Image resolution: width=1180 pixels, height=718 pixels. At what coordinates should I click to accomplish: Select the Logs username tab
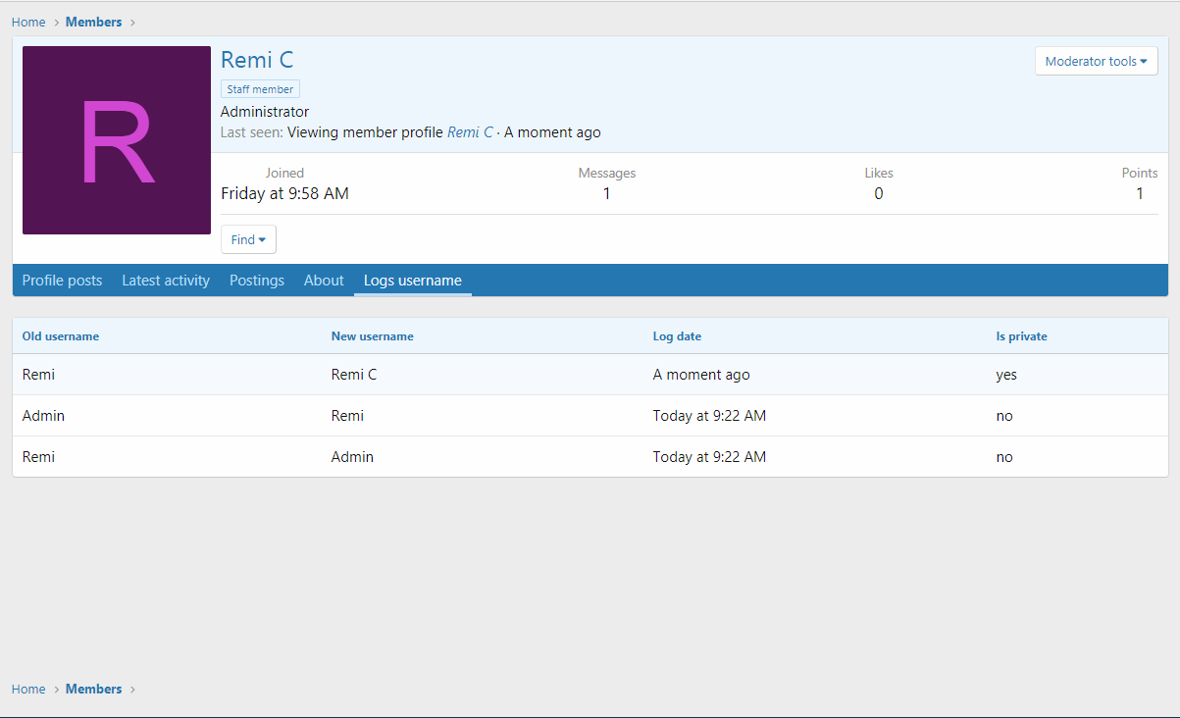click(412, 281)
